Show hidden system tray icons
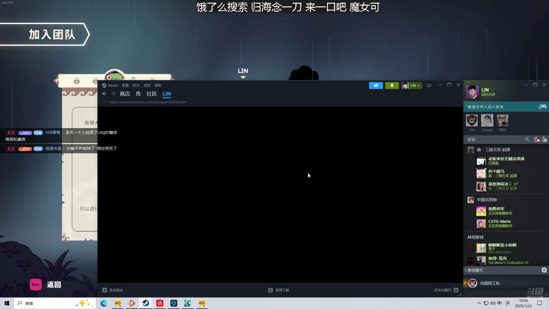 pyautogui.click(x=479, y=303)
